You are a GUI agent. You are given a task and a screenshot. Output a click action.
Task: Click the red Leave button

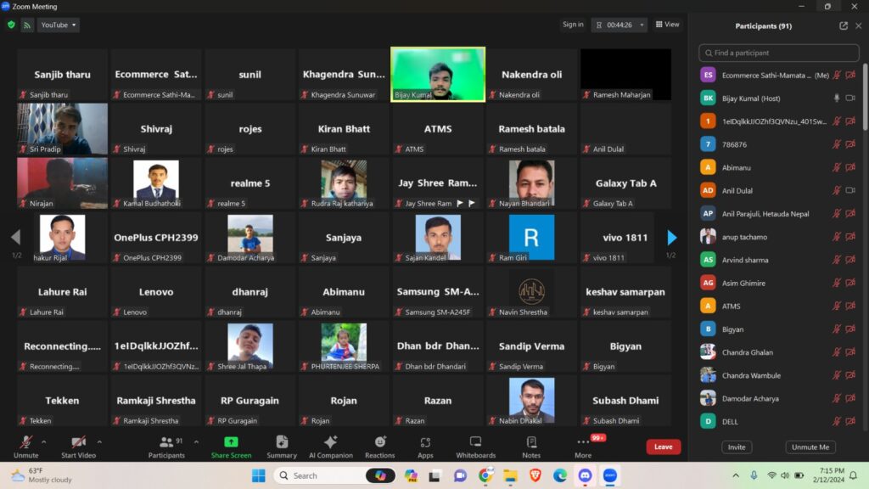[x=663, y=447]
